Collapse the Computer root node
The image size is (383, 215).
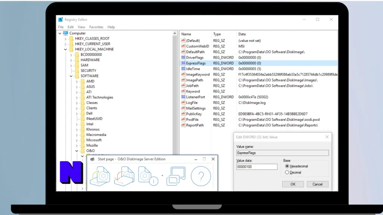pos(60,33)
